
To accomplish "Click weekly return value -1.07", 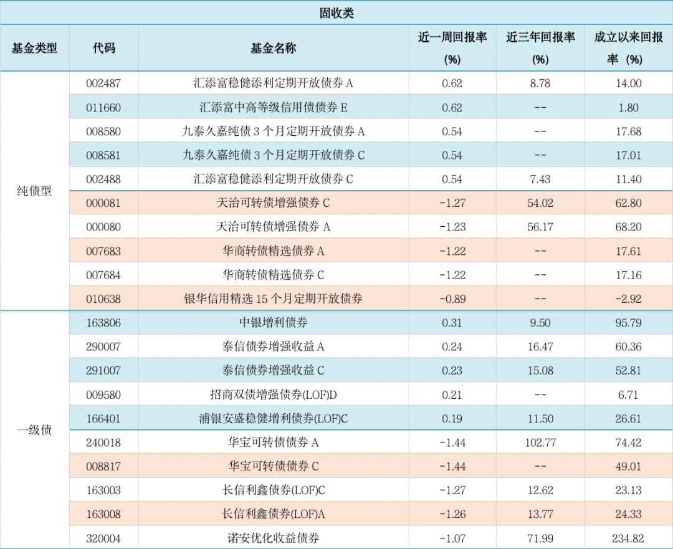I will [x=452, y=538].
